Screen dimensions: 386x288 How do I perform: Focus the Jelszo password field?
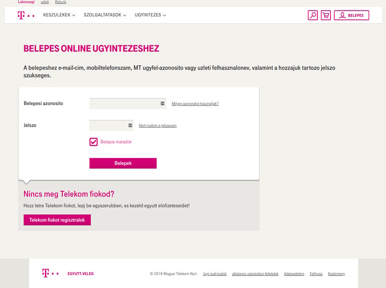111,125
